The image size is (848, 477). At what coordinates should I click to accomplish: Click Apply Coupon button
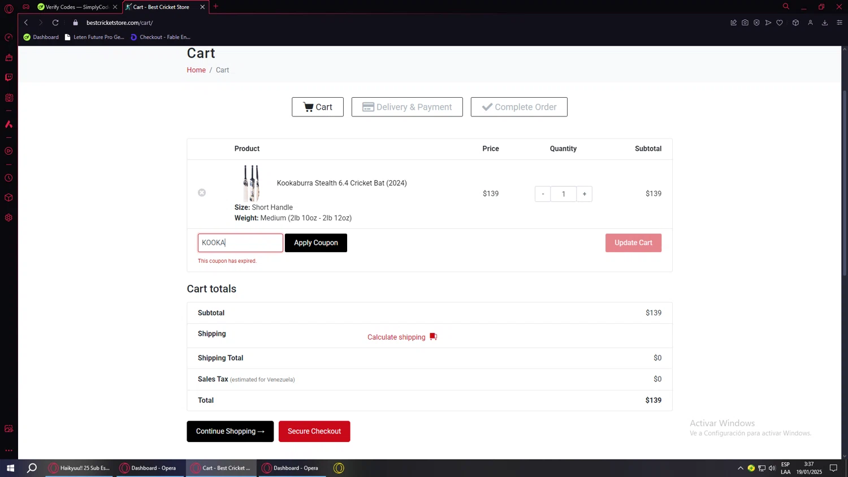coord(316,243)
